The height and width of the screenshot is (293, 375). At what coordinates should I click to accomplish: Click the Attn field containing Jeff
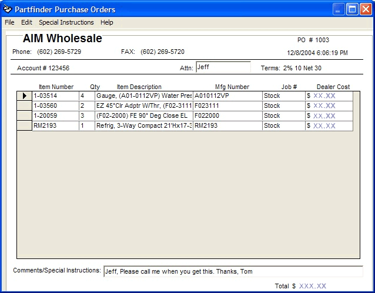(223, 67)
